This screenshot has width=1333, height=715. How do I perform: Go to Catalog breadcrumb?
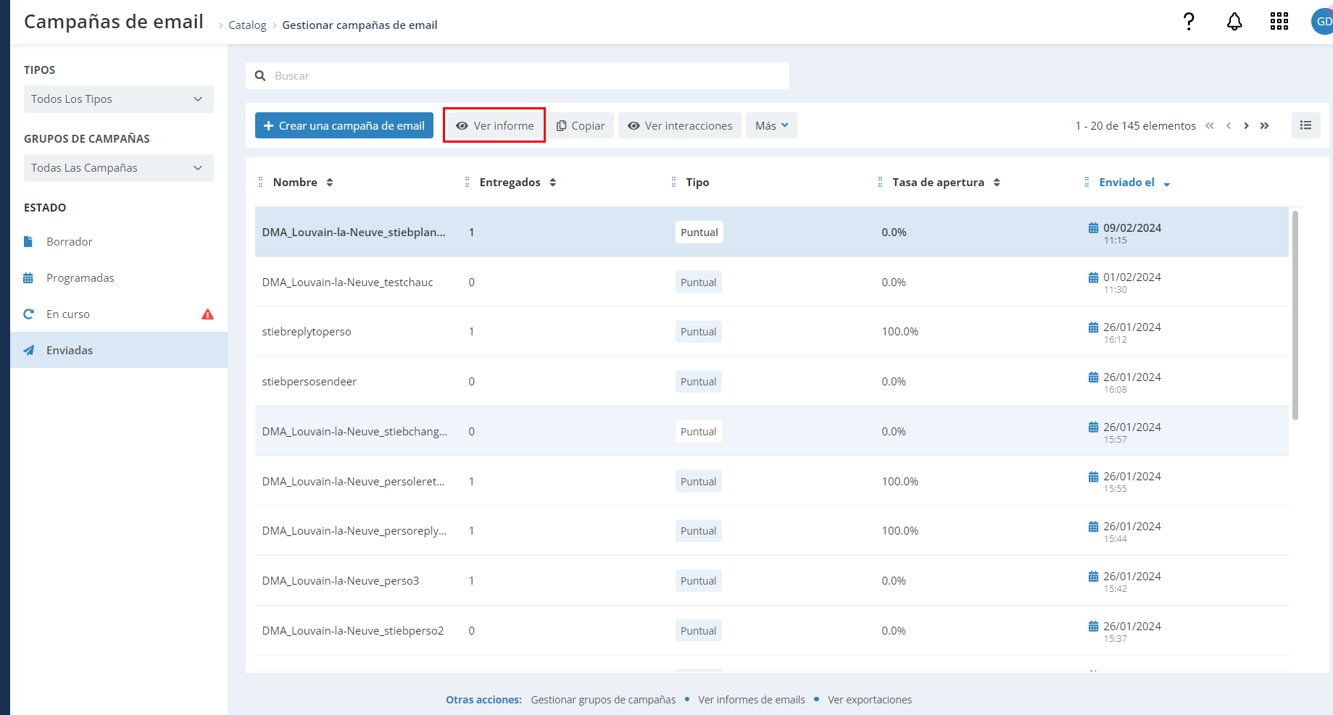[x=247, y=25]
